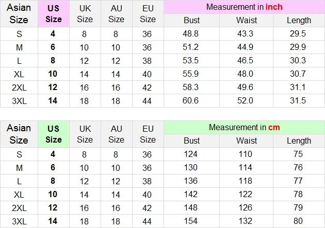Image resolution: width=325 pixels, height=228 pixels.
Task: Click waist value 44.9 for size M
Action: 245,47
